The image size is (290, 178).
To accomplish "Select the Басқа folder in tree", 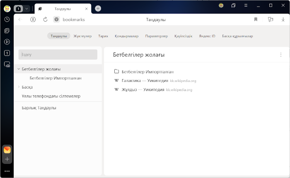I will (x=27, y=87).
